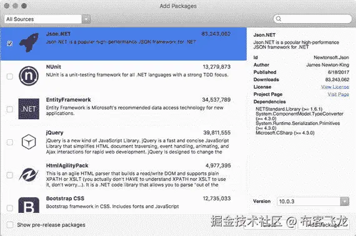Click the Entity Framework description text
This screenshot has height=236, width=356.
pos(135,111)
